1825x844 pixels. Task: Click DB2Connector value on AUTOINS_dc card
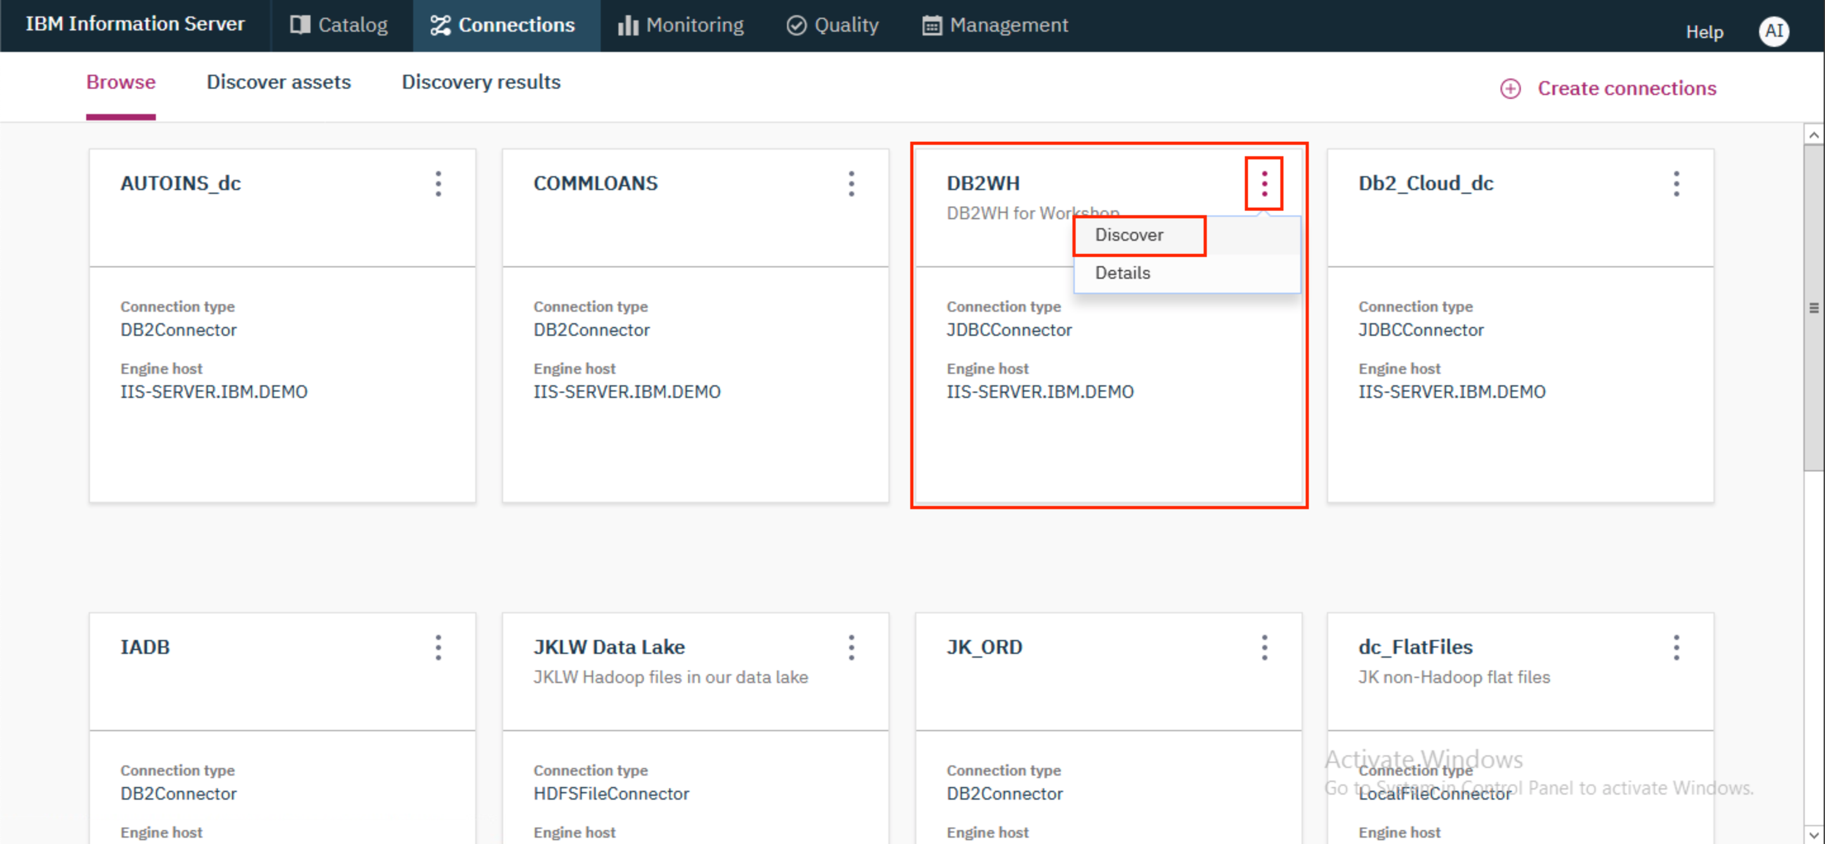[178, 330]
